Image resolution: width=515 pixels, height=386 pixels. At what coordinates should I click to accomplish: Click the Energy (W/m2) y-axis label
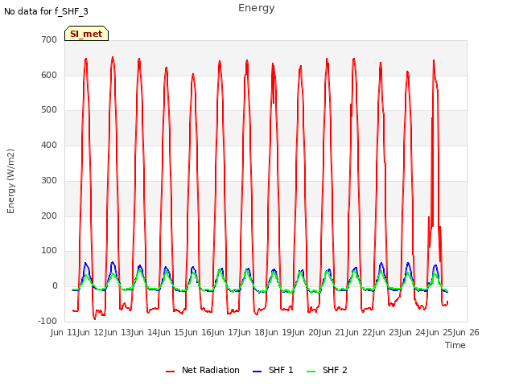click(x=10, y=181)
